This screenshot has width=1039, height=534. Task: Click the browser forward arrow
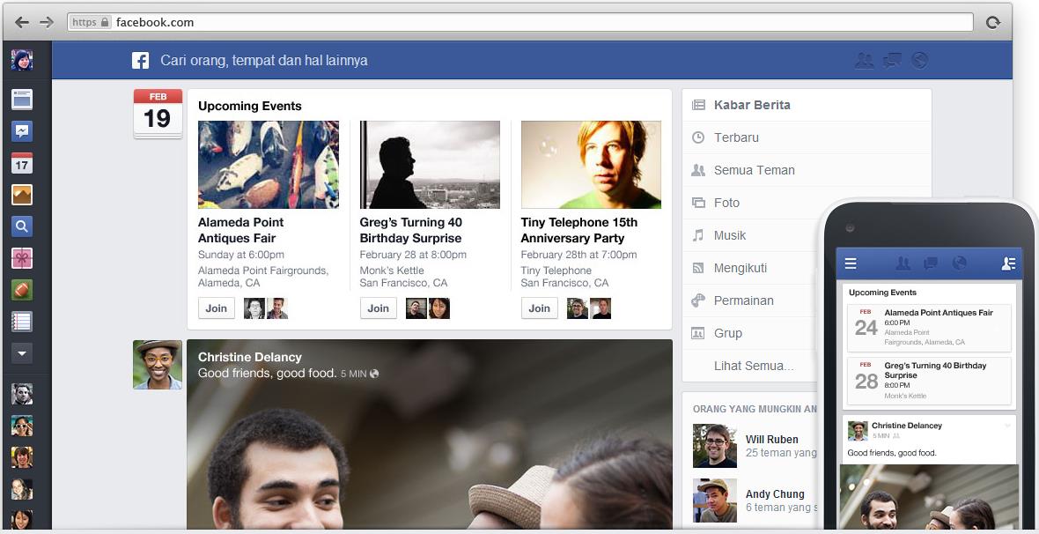[47, 23]
